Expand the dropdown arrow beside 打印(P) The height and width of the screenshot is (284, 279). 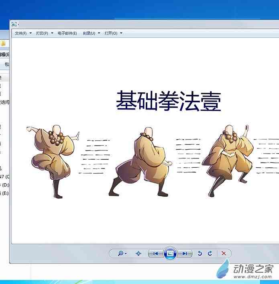click(x=52, y=33)
